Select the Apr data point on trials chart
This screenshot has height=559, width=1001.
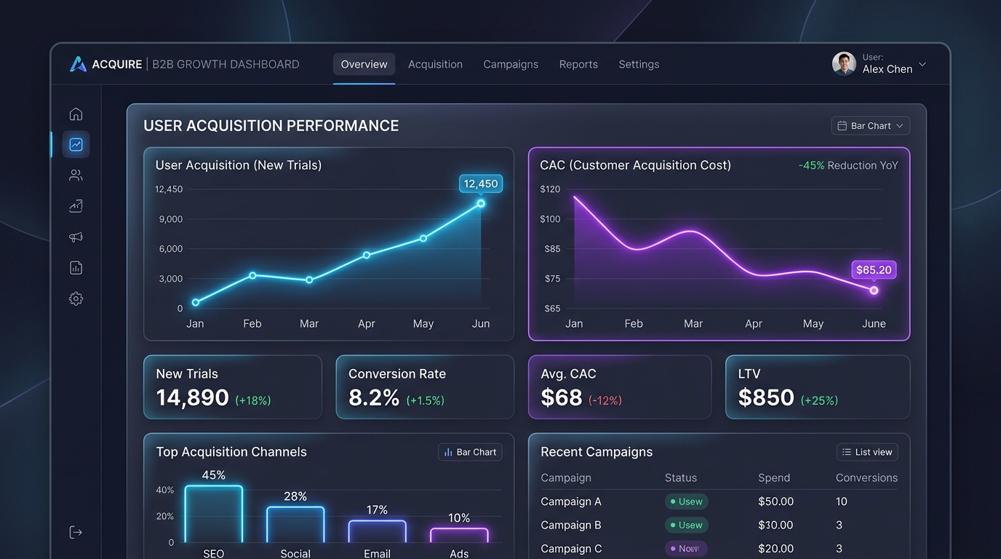(x=367, y=255)
